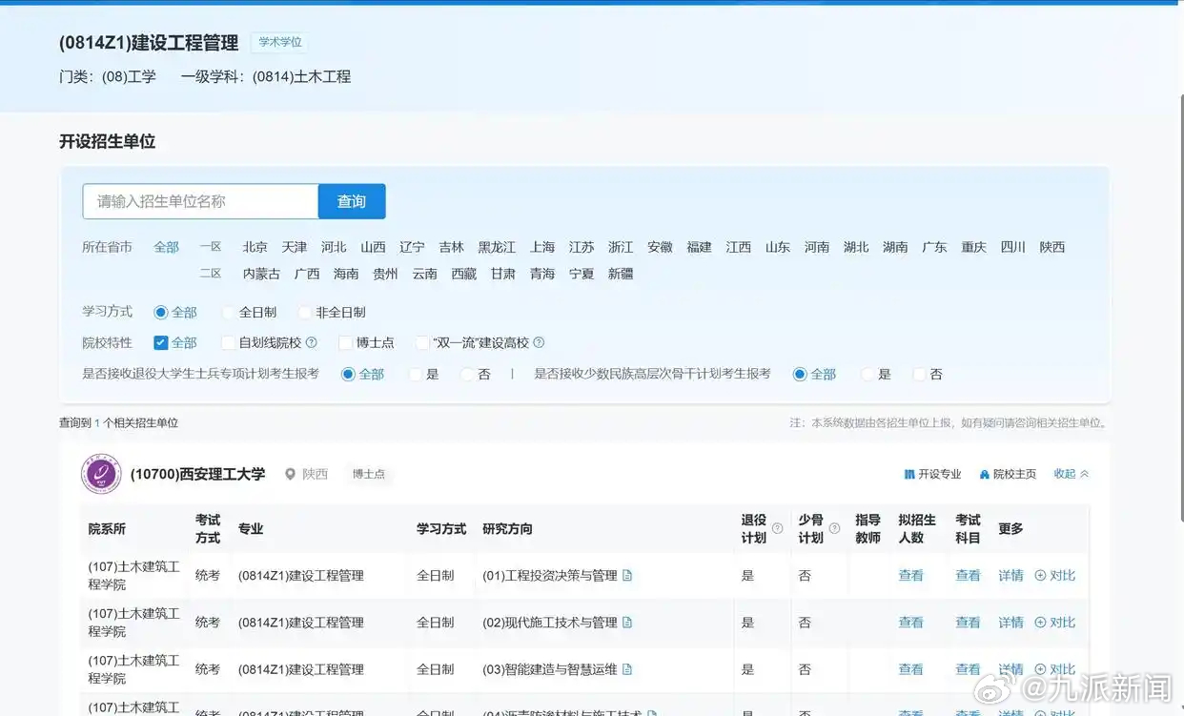Click the document icon beside 智能建造与智慧运维
Image resolution: width=1184 pixels, height=716 pixels.
(x=627, y=669)
